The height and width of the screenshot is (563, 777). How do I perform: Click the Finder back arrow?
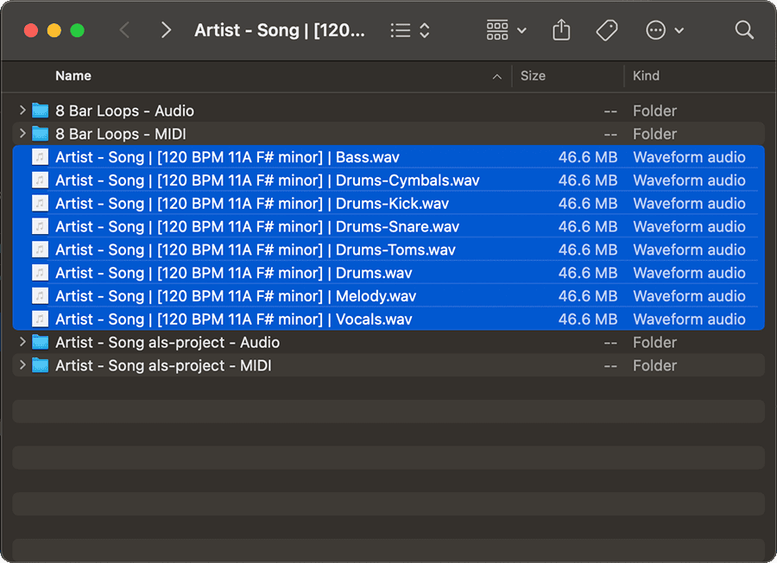(124, 30)
